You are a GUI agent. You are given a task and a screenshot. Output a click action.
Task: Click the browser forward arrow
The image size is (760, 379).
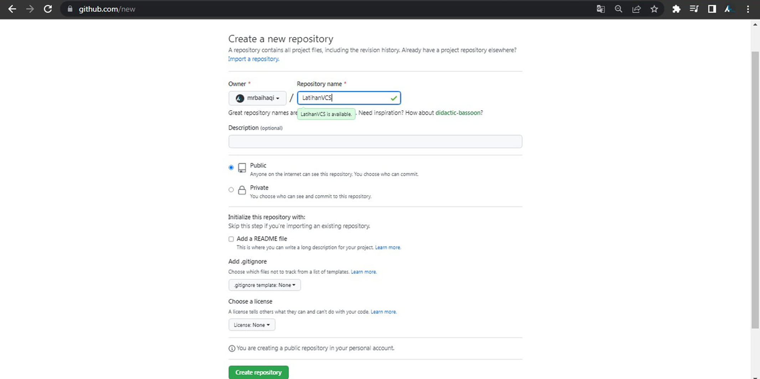click(30, 9)
